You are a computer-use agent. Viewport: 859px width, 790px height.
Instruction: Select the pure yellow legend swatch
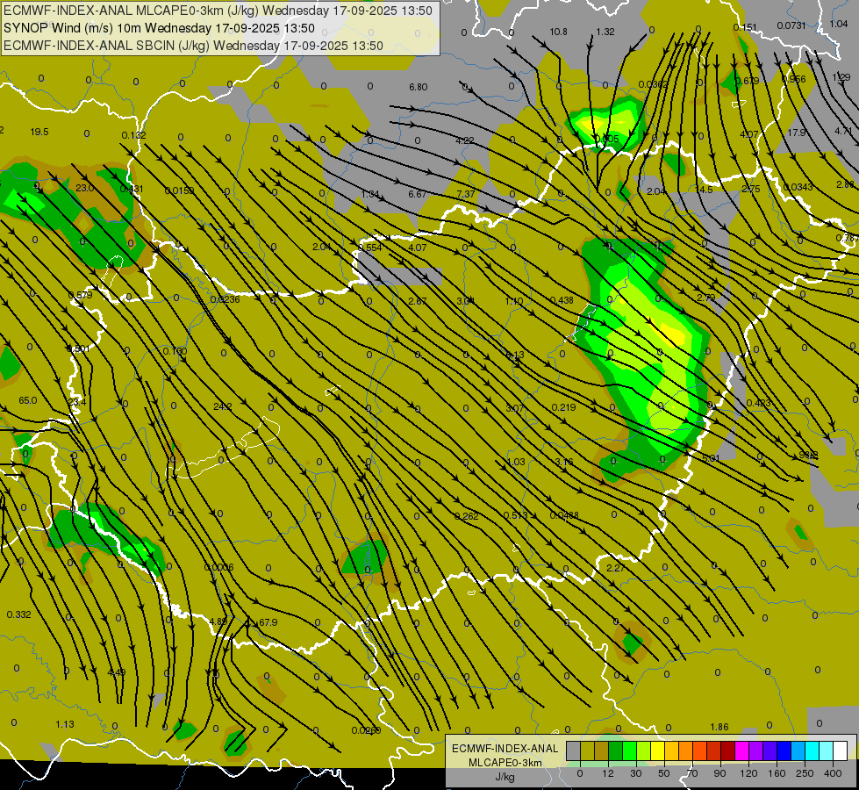[x=658, y=750]
